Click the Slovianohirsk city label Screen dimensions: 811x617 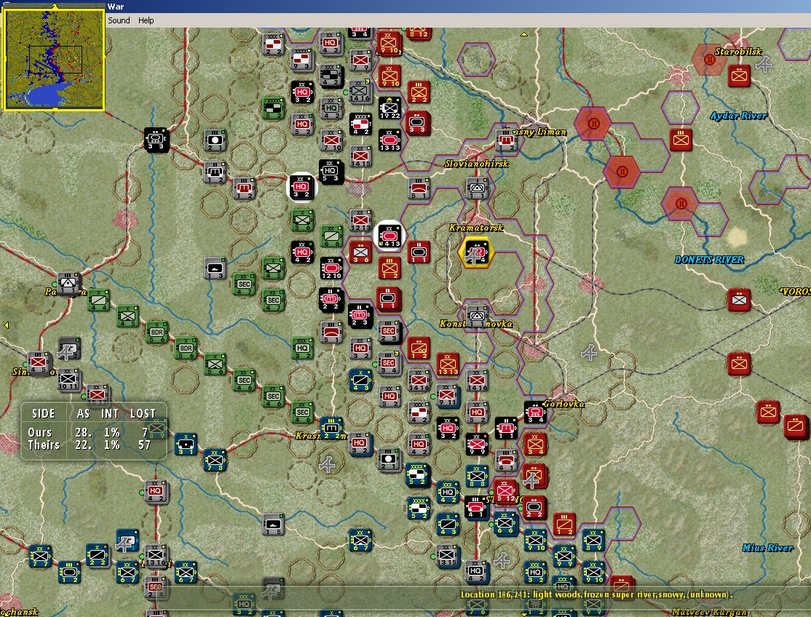tap(476, 163)
